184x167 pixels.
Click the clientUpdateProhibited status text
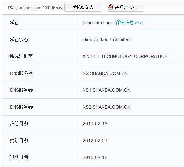[x=106, y=40]
